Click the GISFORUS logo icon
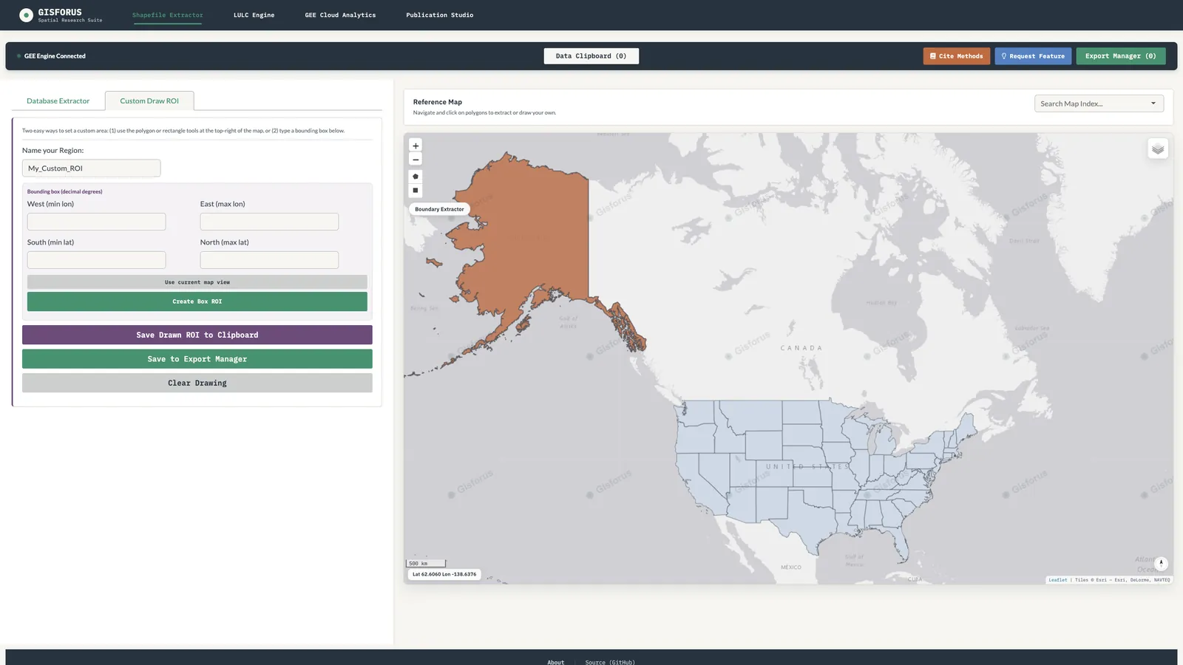1183x665 pixels. 26,15
